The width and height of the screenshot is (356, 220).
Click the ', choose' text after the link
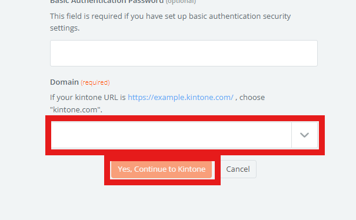250,98
